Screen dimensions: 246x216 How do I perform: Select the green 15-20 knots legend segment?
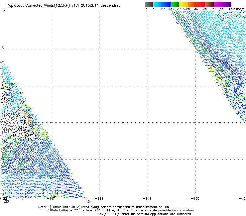(175, 4)
